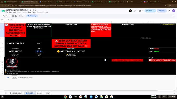Focus the browser address bar
The image size is (177, 99).
(x=88, y=6)
